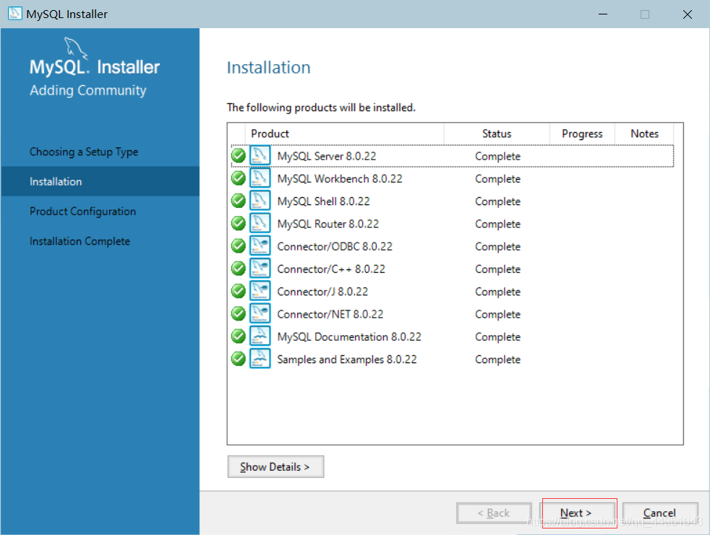Click Complete status of Connector/J
This screenshot has width=710, height=535.
(x=497, y=292)
